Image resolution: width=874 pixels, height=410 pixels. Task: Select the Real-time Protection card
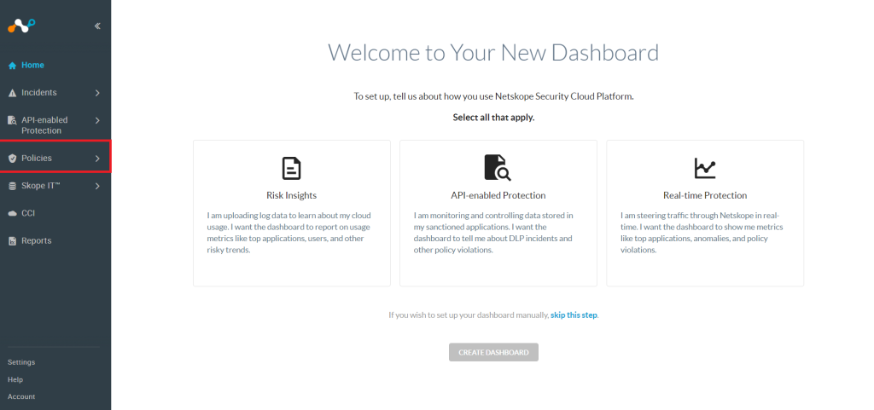(705, 213)
